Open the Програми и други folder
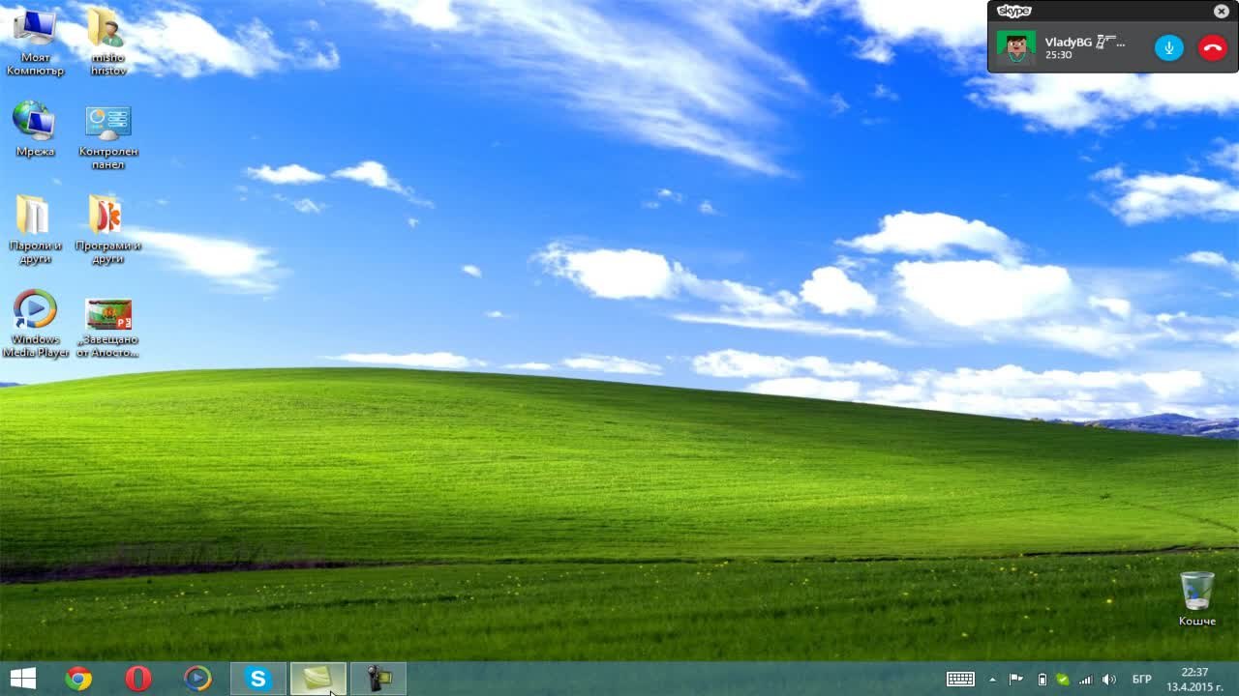The image size is (1239, 696). (107, 216)
